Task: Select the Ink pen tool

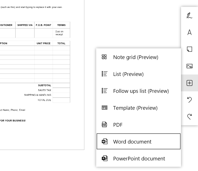Action: [190, 15]
